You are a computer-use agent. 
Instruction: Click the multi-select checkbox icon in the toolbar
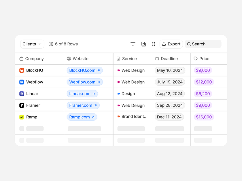(x=143, y=44)
